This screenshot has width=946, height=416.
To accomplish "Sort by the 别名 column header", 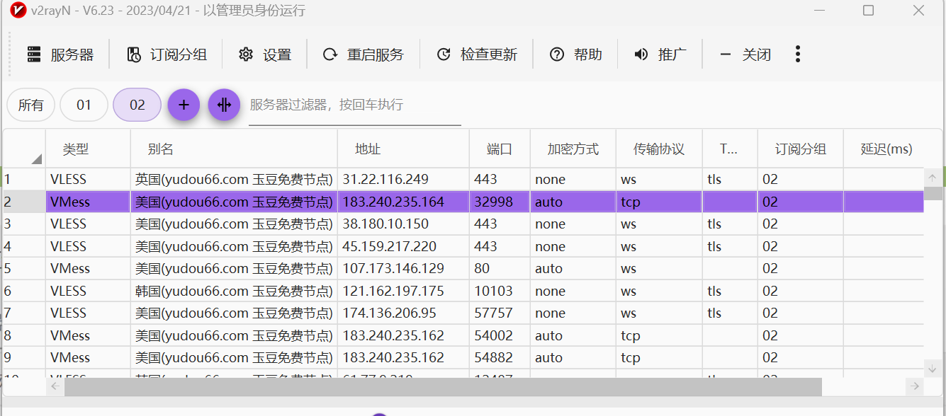I will (234, 149).
